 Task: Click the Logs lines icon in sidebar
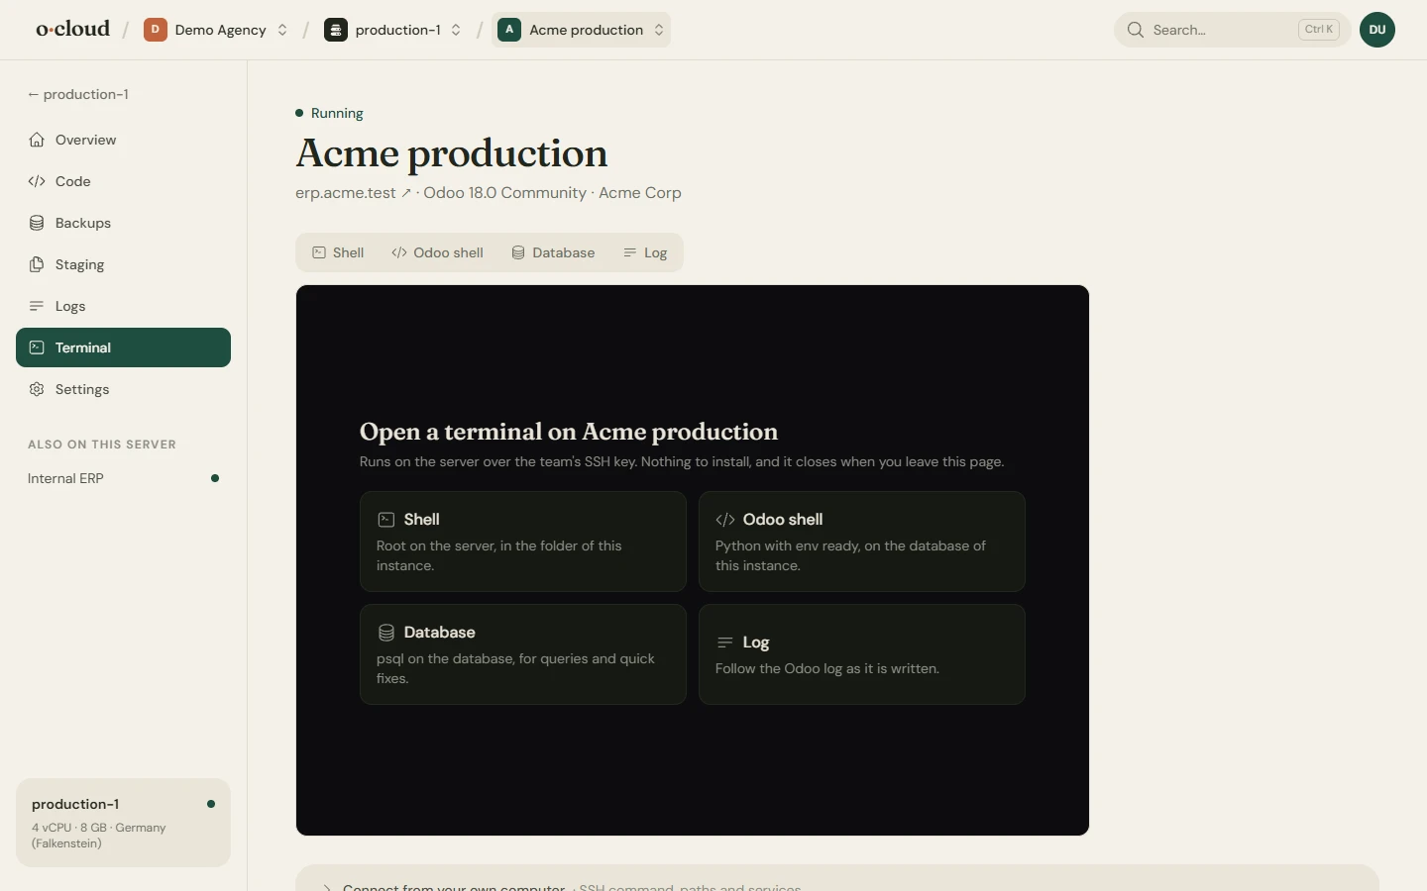(x=37, y=306)
